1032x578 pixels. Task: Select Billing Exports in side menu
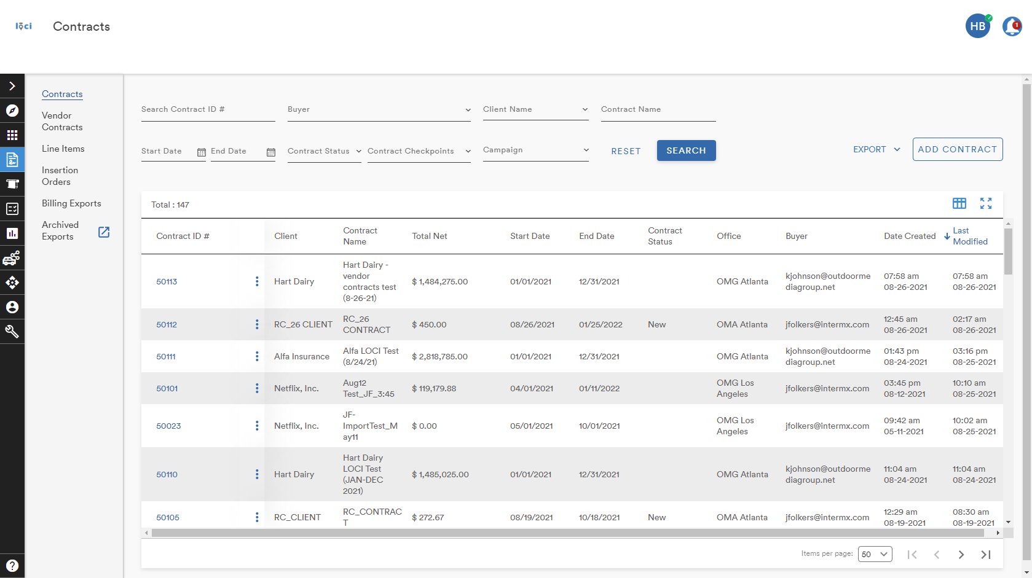(71, 203)
